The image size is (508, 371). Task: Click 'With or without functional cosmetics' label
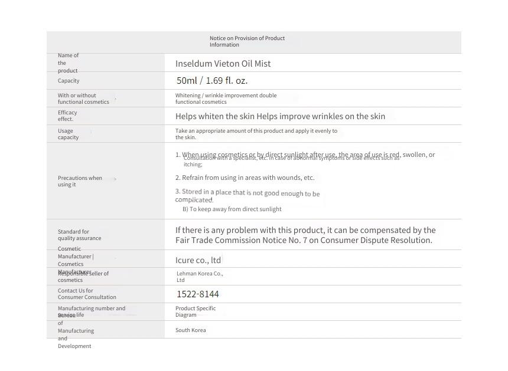tap(83, 99)
